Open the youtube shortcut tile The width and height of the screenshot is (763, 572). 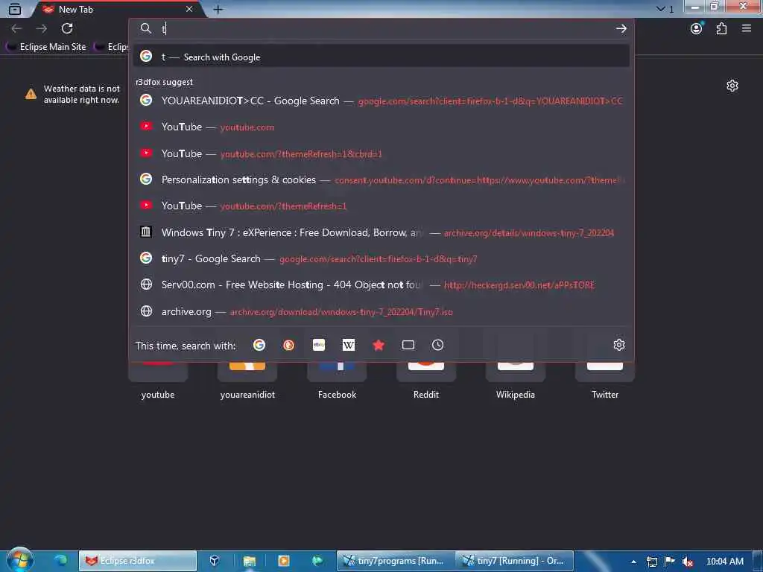[158, 381]
